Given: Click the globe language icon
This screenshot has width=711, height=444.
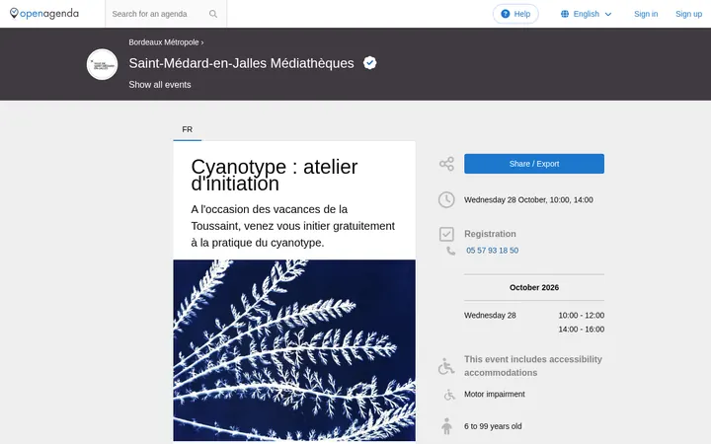Looking at the screenshot, I should point(565,14).
